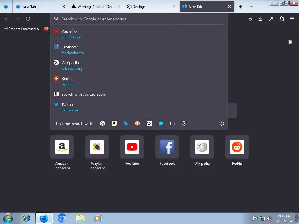Viewport: 299px width, 224px height.
Task: Open a new tab with plus button
Action: pos(241,7)
